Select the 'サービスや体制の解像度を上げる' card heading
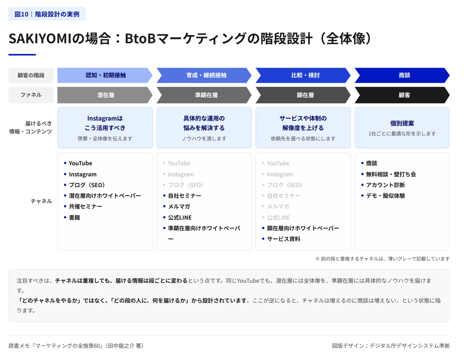464x359 pixels. point(303,123)
